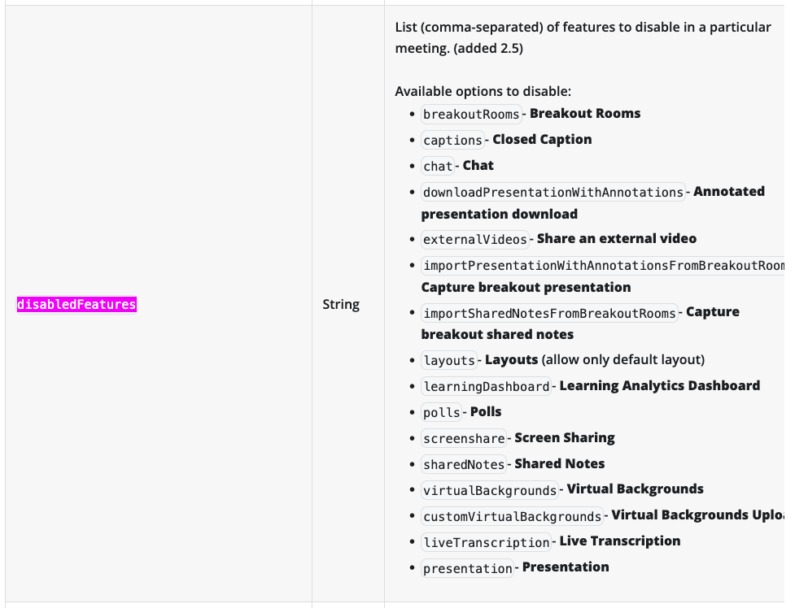The height and width of the screenshot is (608, 795).
Task: Select the layouts code option
Action: tap(449, 360)
